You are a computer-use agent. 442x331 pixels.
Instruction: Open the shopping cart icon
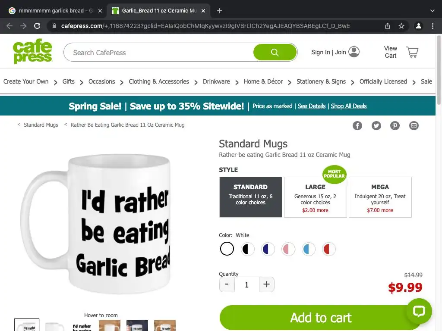[412, 52]
